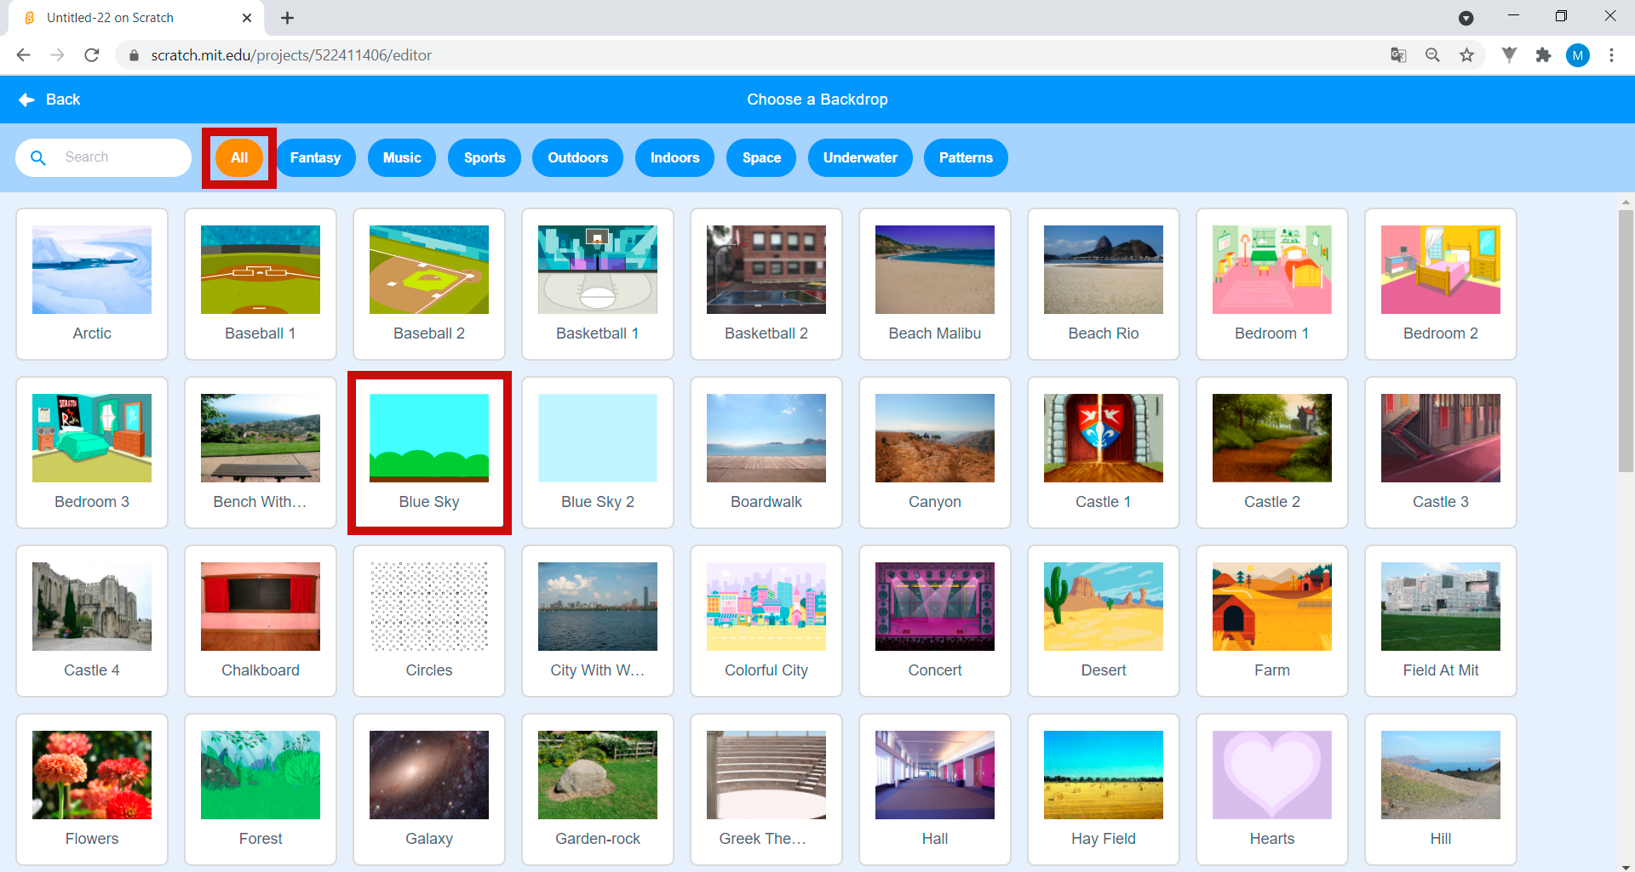Go back with the Back arrow button
This screenshot has width=1635, height=872.
[49, 100]
